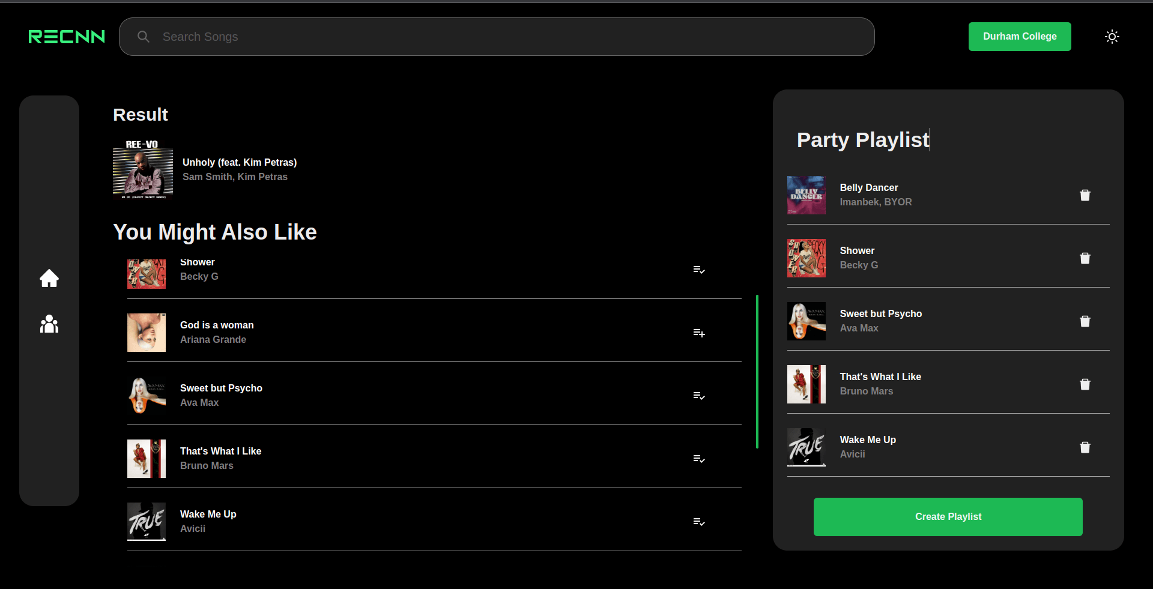Viewport: 1153px width, 589px height.
Task: Open the Unholy album cover thumbnail
Action: (143, 169)
